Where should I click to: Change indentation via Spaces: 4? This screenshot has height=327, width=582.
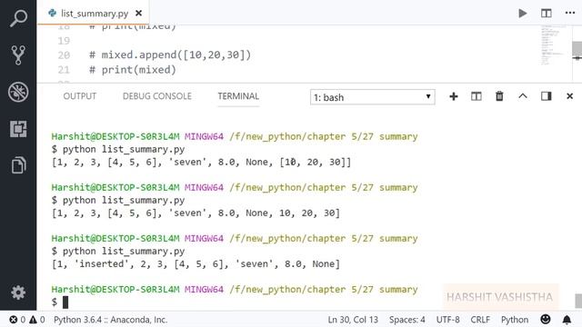tap(406, 320)
